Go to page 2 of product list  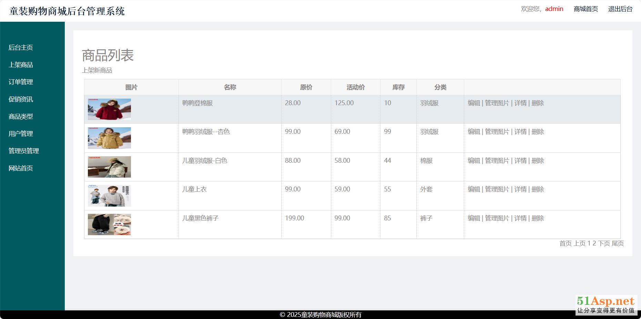click(x=594, y=243)
